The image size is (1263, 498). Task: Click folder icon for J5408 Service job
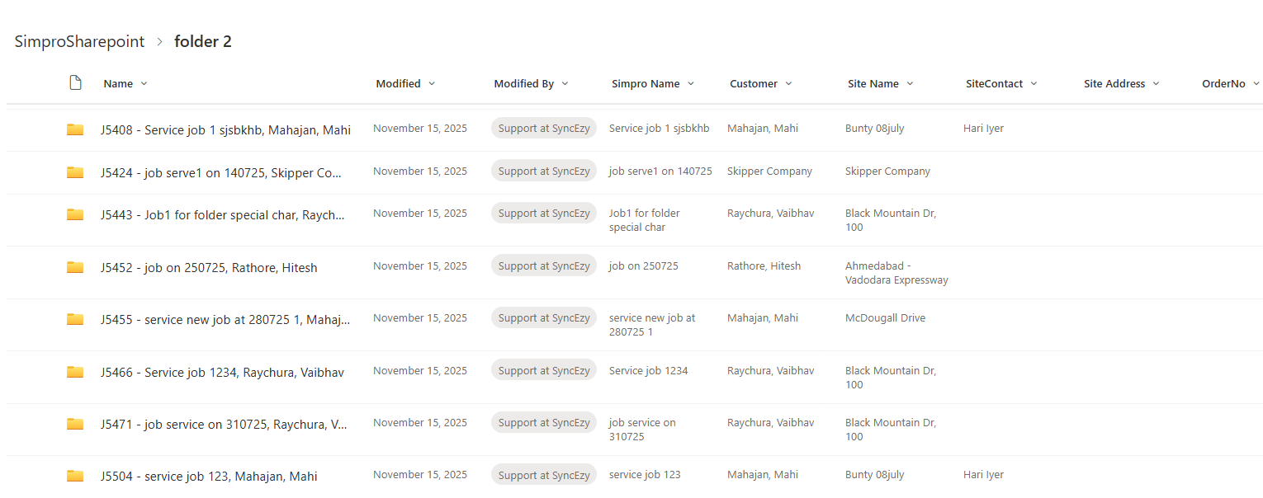click(x=75, y=129)
